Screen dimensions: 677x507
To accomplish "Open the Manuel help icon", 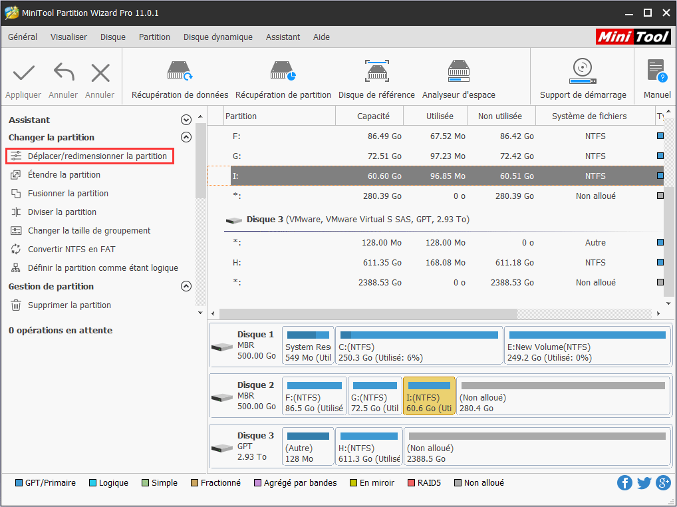I will pos(656,71).
